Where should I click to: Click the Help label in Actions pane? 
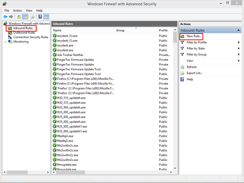pyautogui.click(x=190, y=80)
